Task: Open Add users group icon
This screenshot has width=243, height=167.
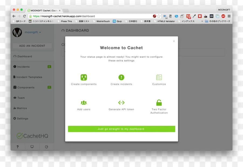Action: pyautogui.click(x=84, y=103)
